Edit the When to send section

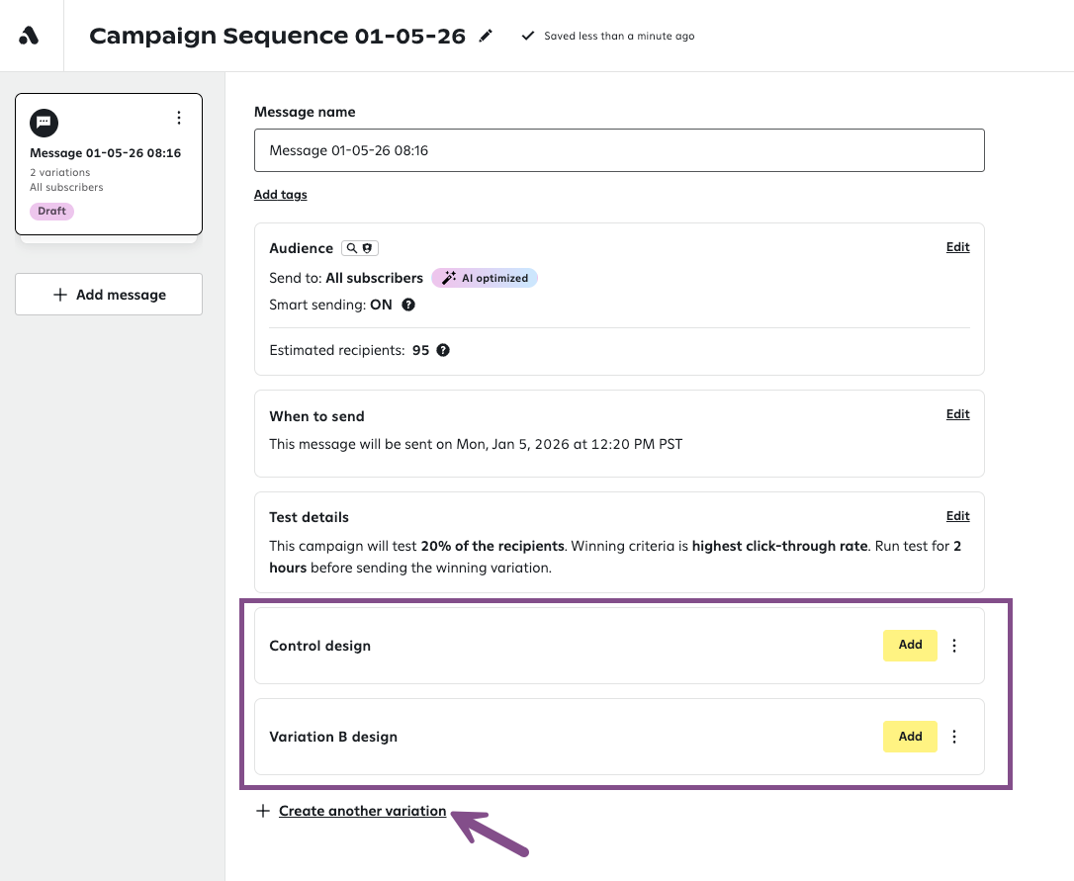[957, 414]
